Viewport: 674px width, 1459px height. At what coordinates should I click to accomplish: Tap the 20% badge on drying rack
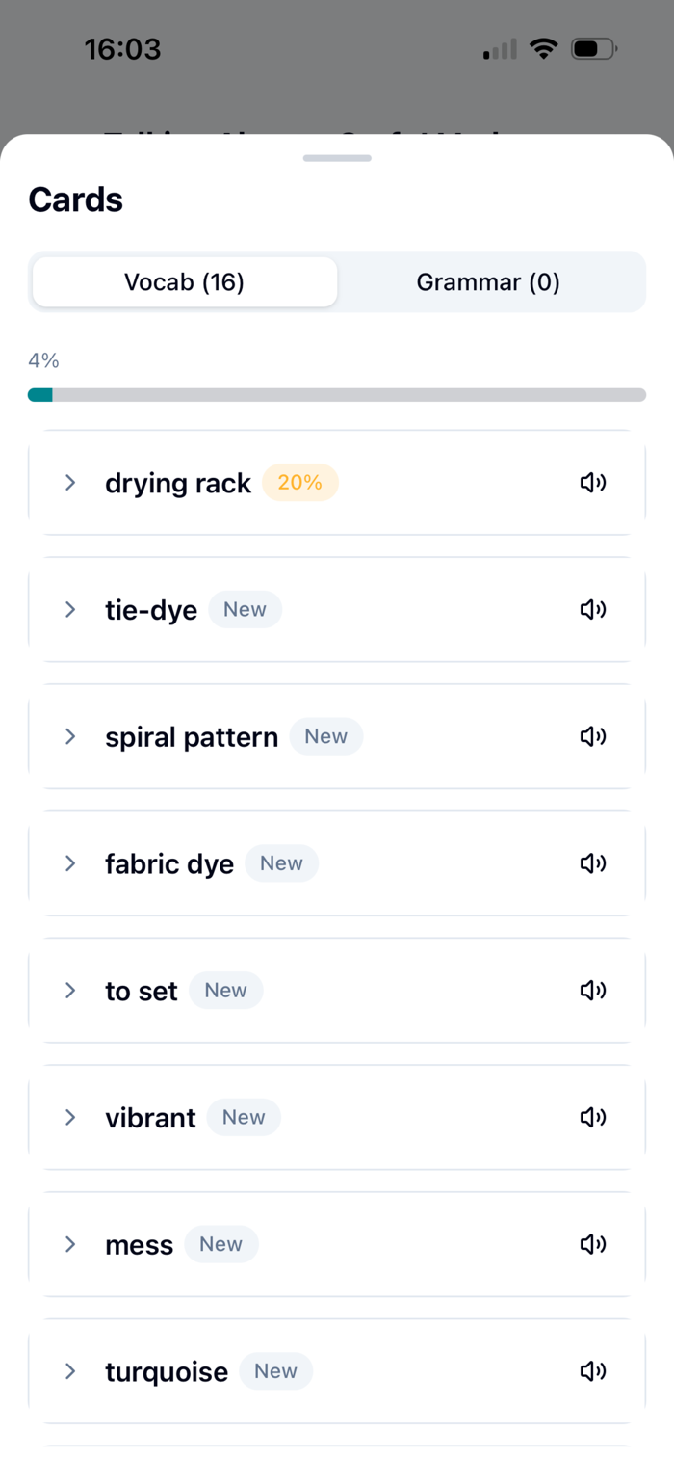pos(299,483)
